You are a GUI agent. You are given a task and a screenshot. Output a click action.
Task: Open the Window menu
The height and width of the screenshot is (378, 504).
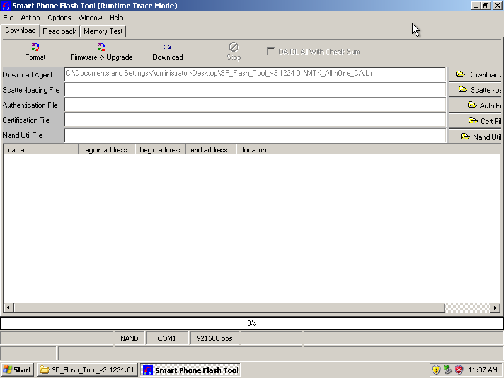pyautogui.click(x=90, y=18)
